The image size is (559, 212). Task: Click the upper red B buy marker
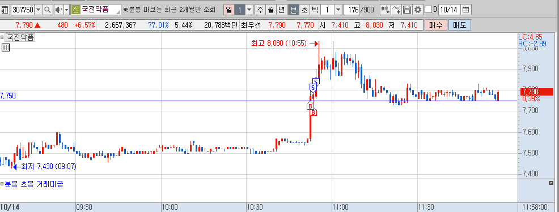310,106
